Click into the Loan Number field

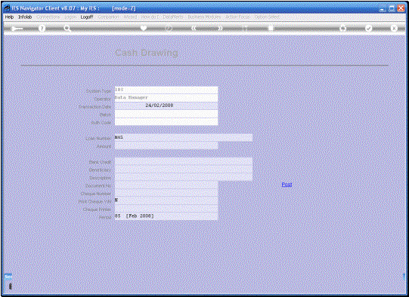[184, 138]
